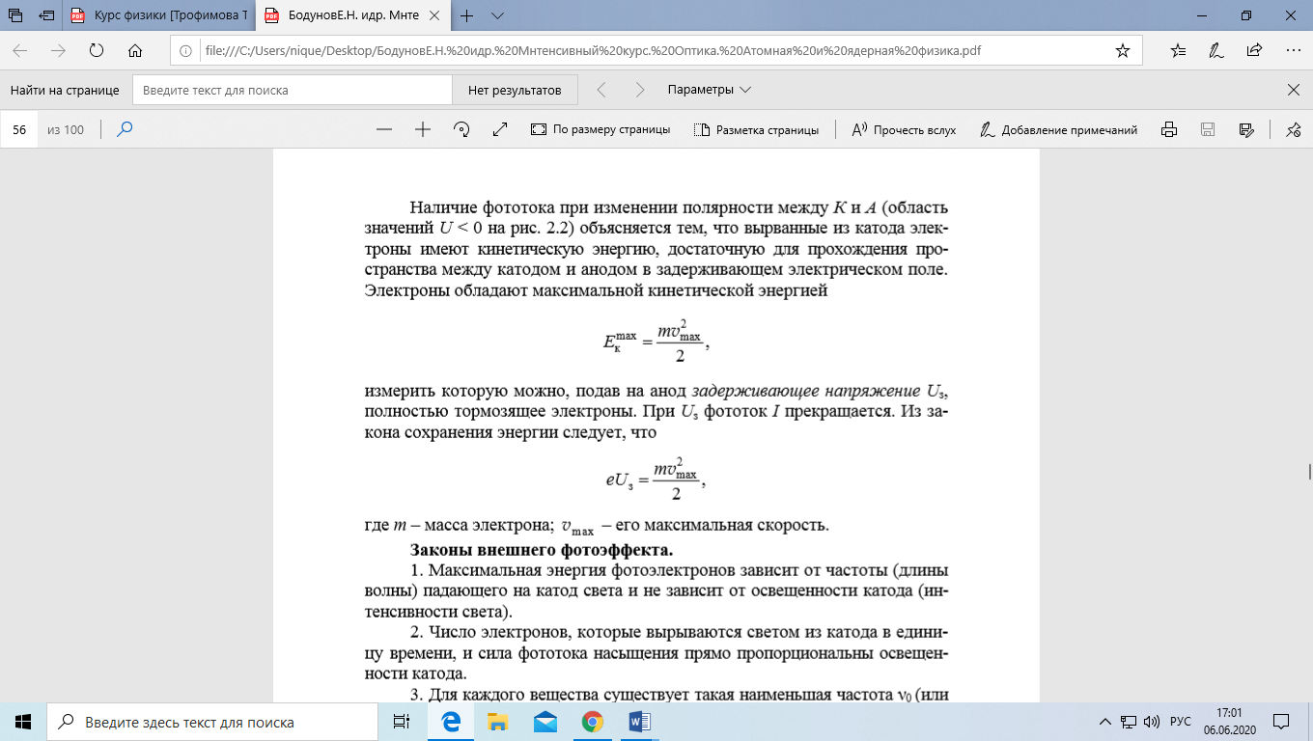Click the find on page search field
The image size is (1313, 741).
(x=293, y=90)
